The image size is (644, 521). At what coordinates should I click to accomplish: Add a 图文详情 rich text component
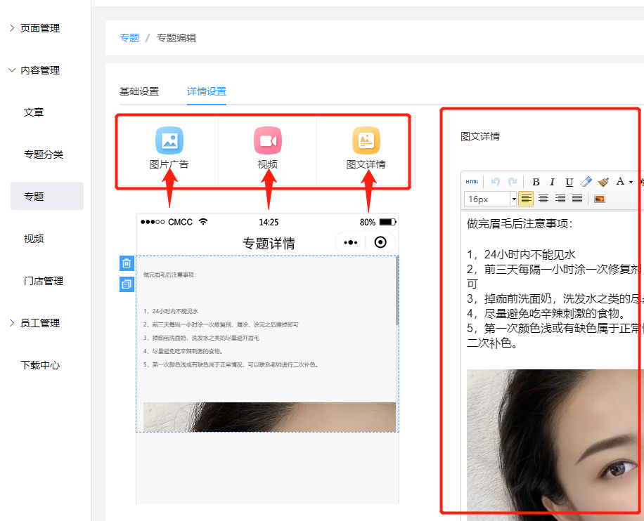click(366, 150)
